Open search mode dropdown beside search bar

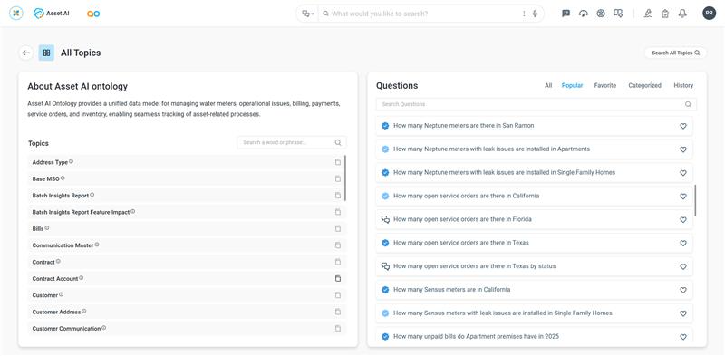tap(308, 14)
